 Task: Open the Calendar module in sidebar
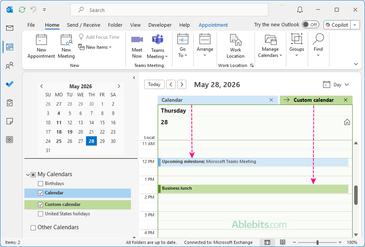point(10,47)
